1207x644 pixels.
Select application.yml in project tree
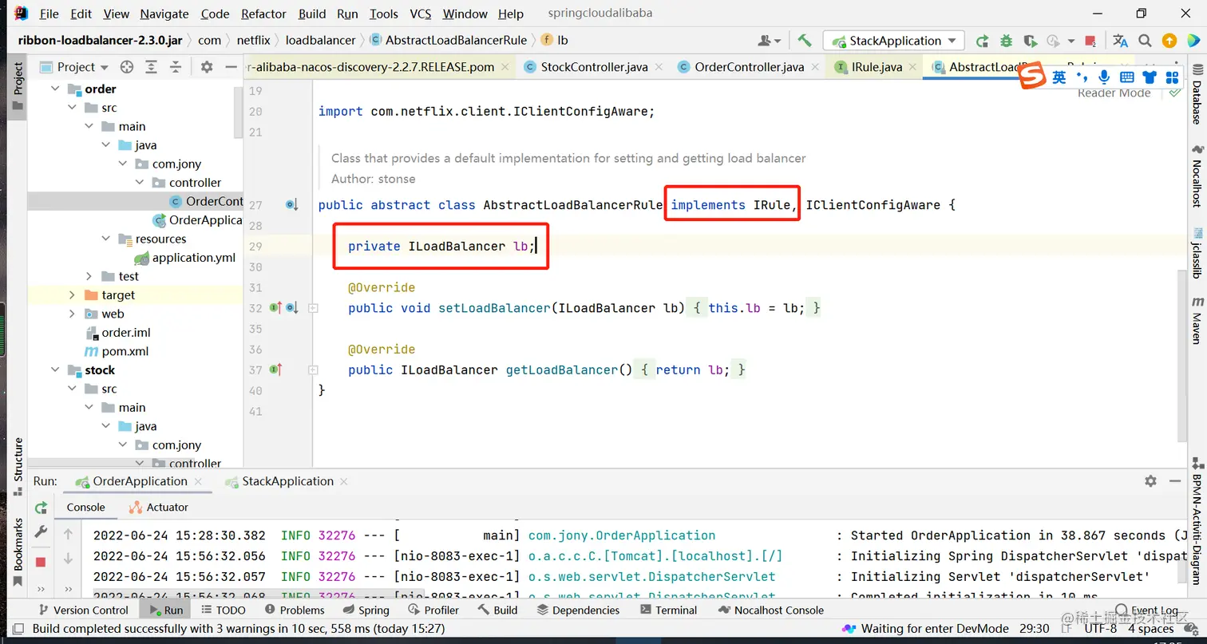click(185, 258)
